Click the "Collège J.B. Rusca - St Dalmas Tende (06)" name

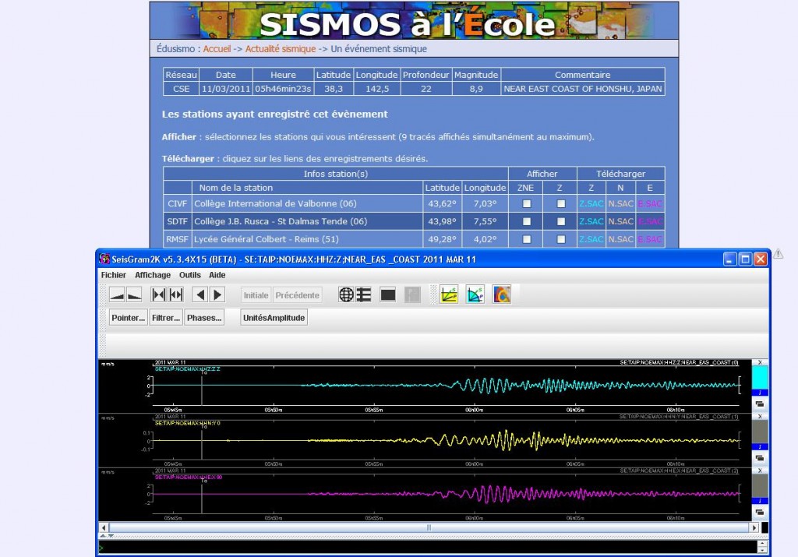[x=281, y=222]
